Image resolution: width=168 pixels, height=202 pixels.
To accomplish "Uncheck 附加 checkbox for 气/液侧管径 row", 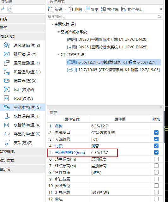I will tap(156, 152).
